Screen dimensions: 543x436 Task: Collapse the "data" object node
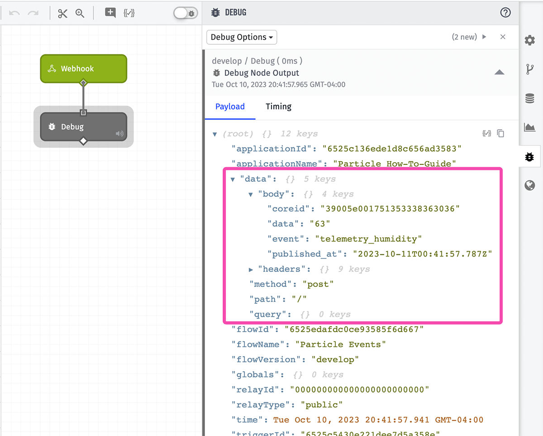(233, 179)
